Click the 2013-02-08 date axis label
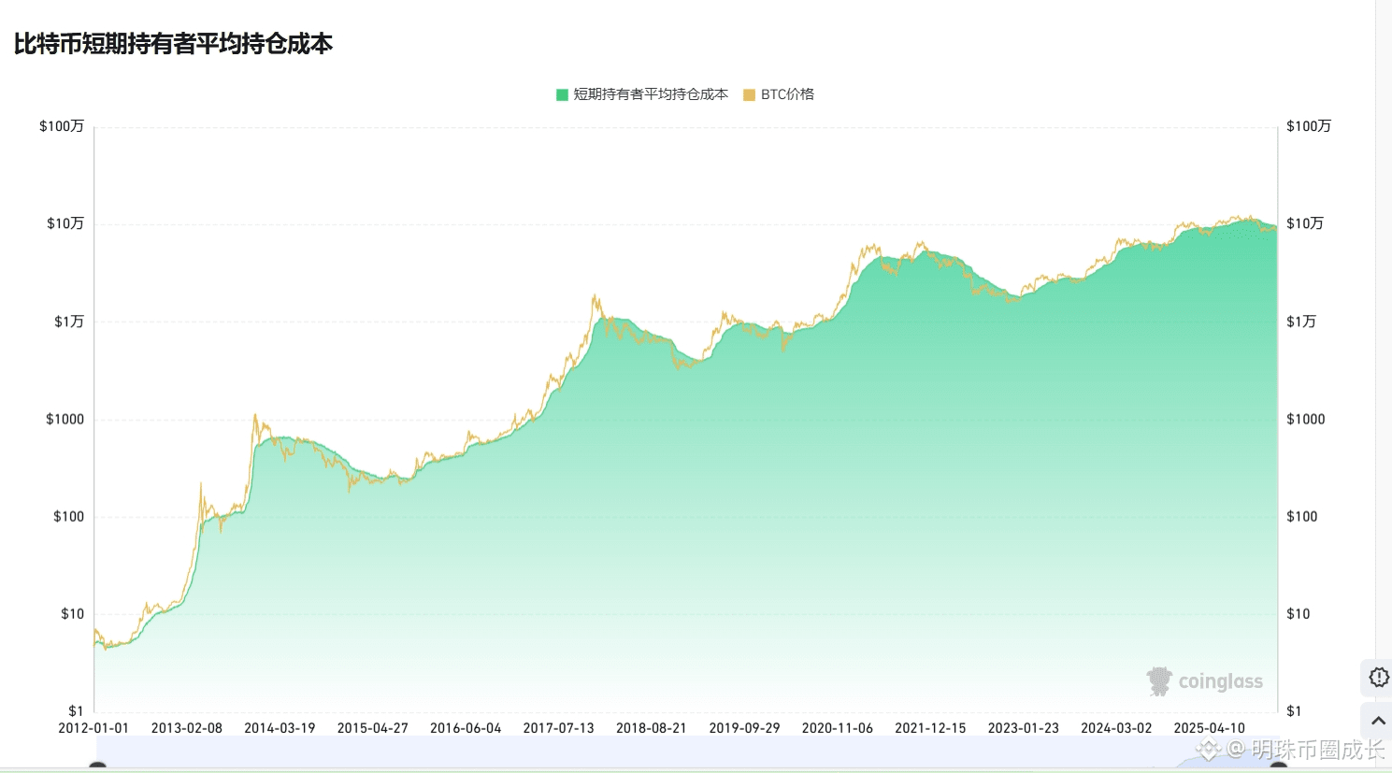Viewport: 1392px width, 773px height. 187,728
